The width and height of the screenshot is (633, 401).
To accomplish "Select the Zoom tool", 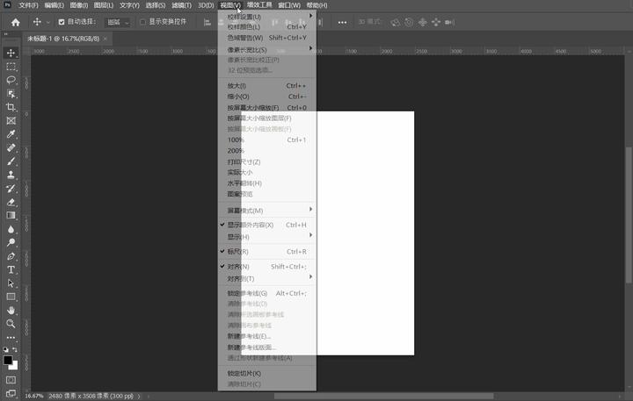I will (11, 324).
